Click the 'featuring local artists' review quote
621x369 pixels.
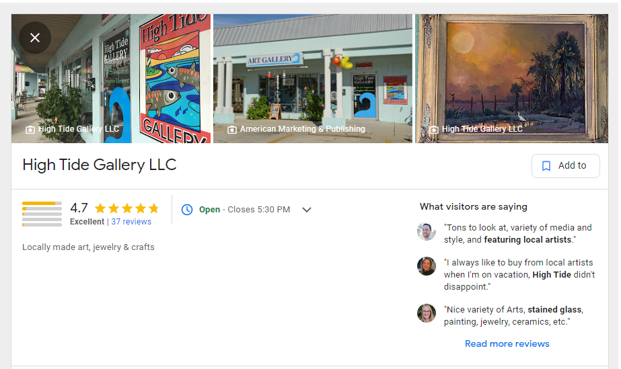tap(517, 234)
